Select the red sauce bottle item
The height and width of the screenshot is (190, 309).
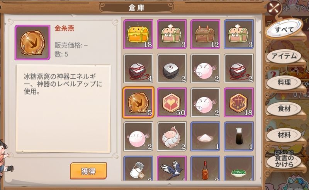pos(205,168)
